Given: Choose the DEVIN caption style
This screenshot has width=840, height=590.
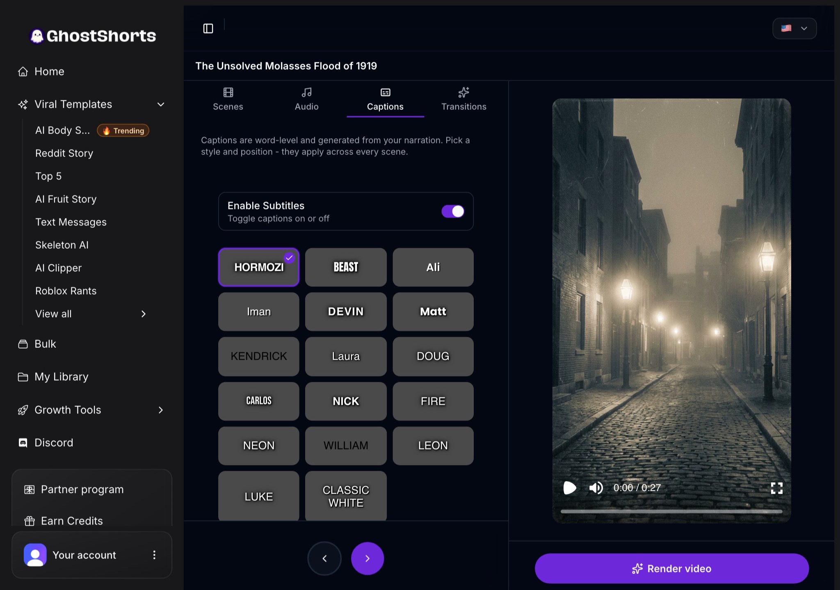Looking at the screenshot, I should click(346, 312).
